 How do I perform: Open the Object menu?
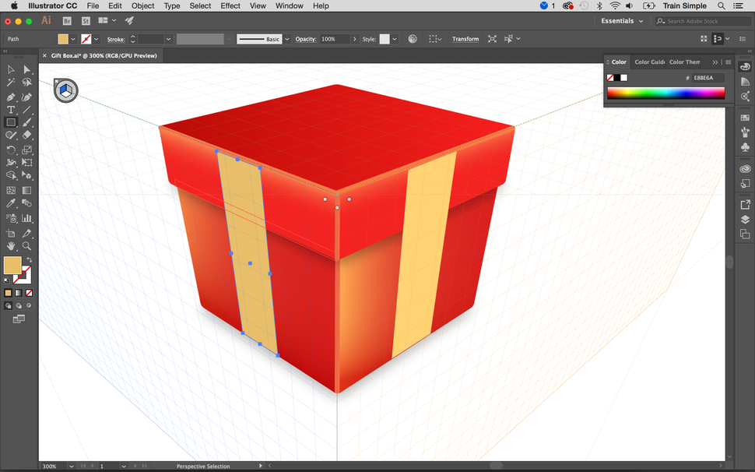tap(142, 5)
